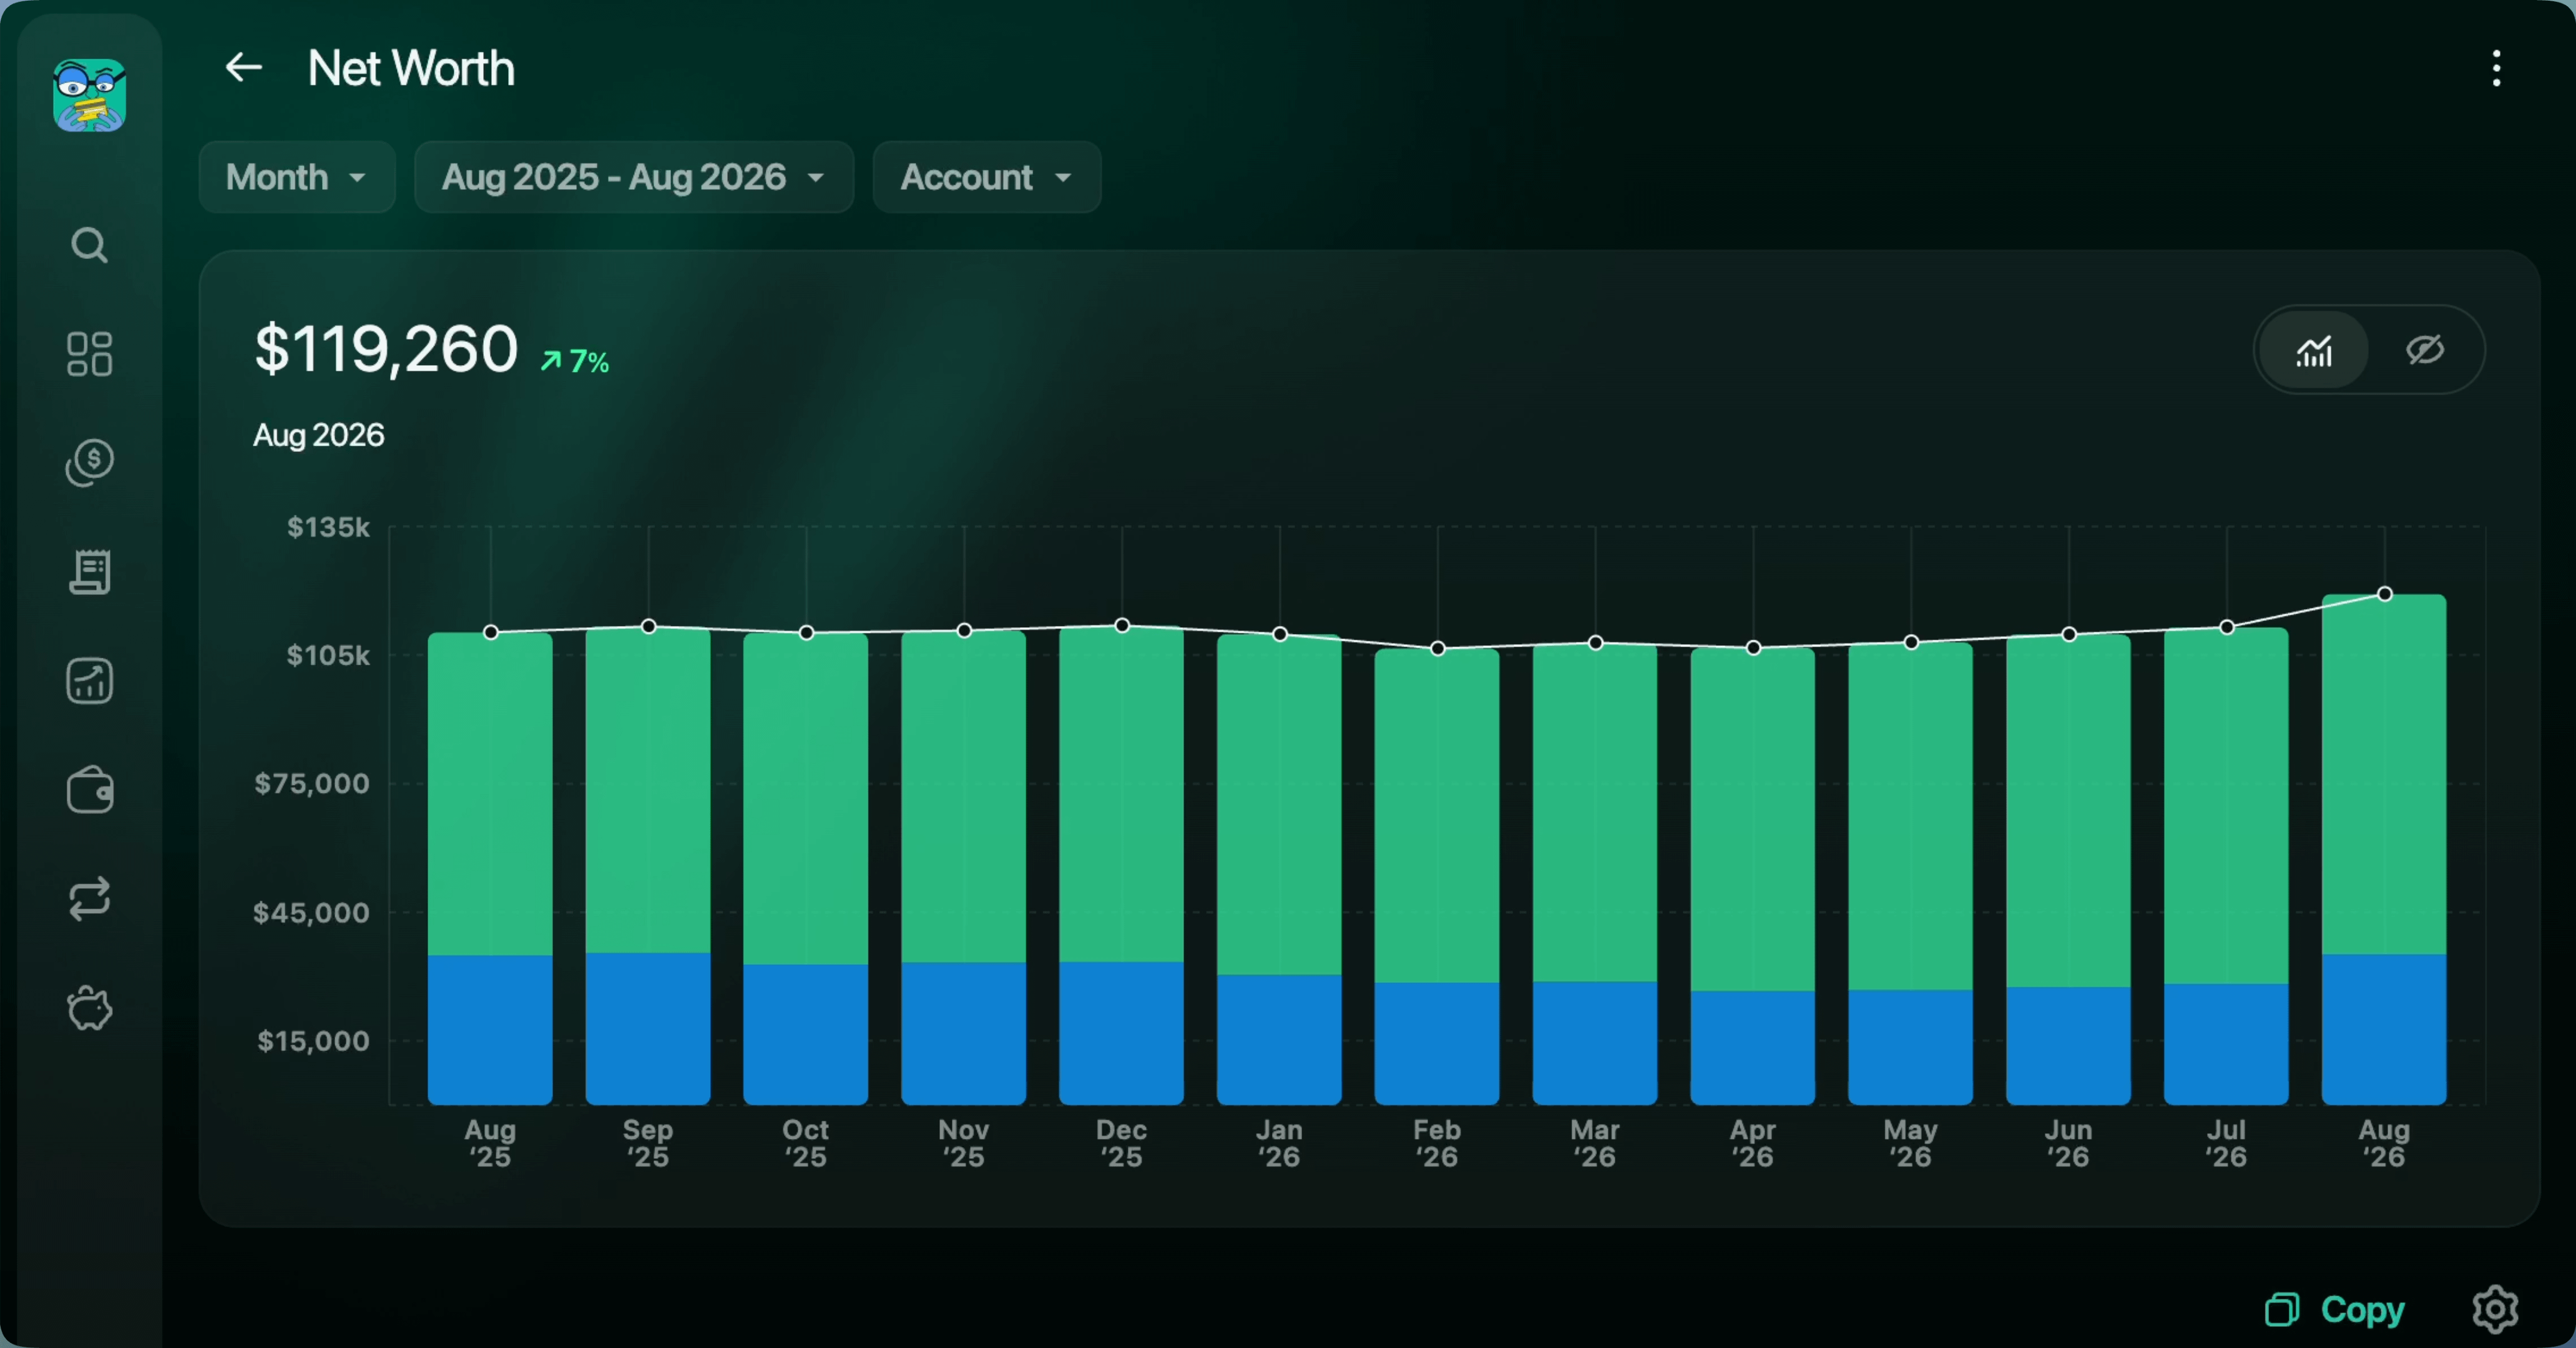Select the Jan '26 bar
This screenshot has height=1348, width=2576.
pyautogui.click(x=1279, y=870)
